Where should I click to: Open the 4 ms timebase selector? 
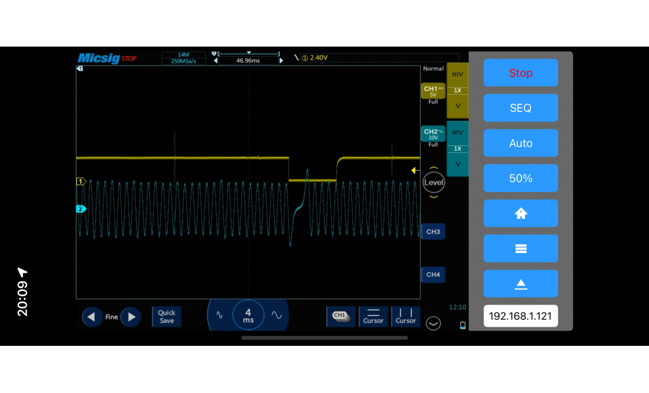coord(248,316)
